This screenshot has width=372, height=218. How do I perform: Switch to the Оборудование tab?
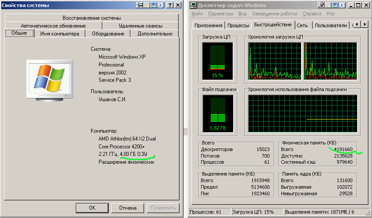point(108,34)
